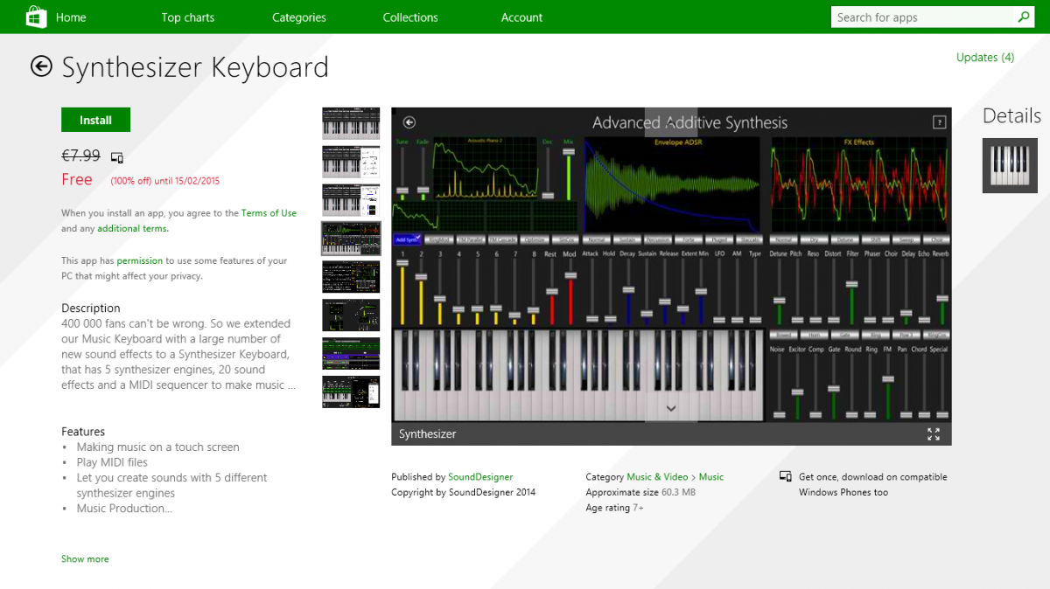View the app permission details
Image resolution: width=1050 pixels, height=589 pixels.
pyautogui.click(x=139, y=260)
